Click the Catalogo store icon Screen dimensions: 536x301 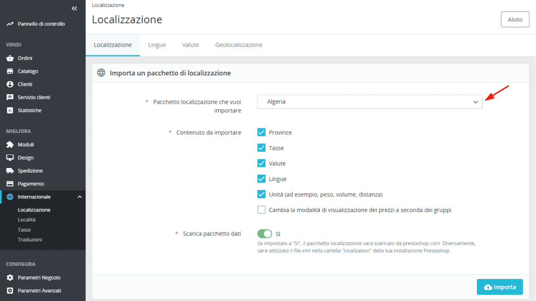[10, 71]
